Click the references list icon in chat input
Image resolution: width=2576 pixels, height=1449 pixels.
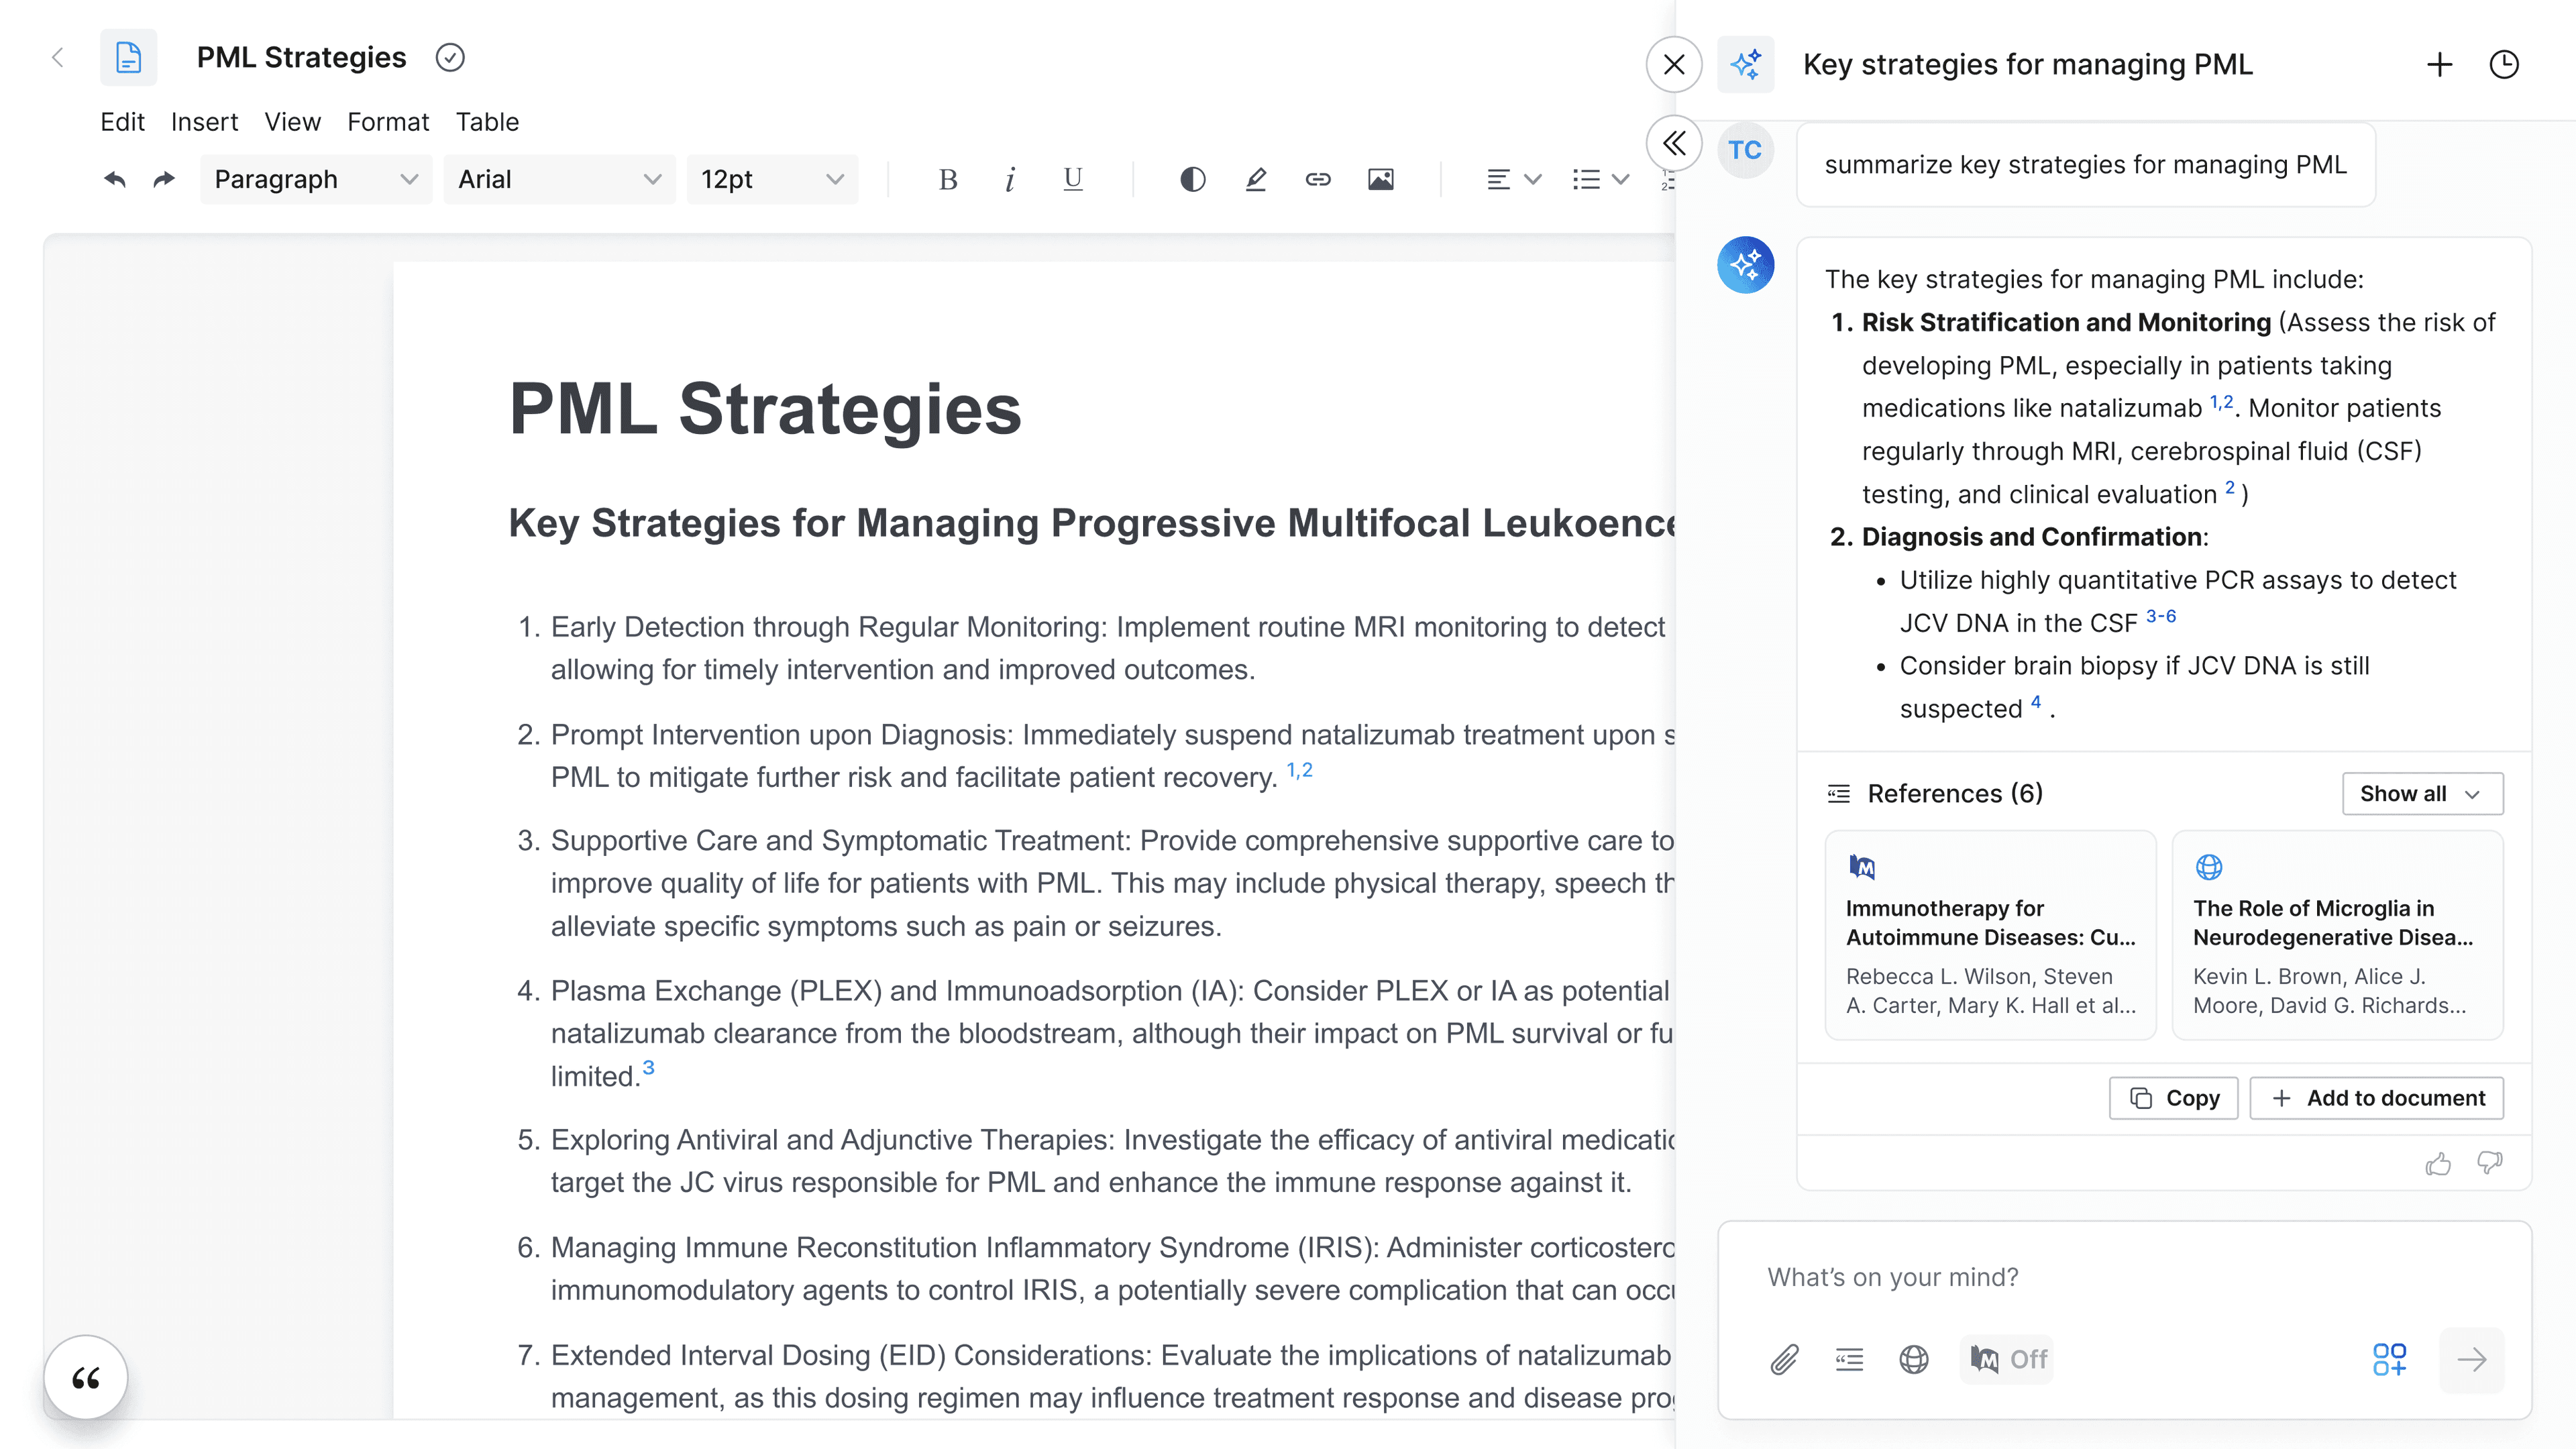tap(1849, 1359)
